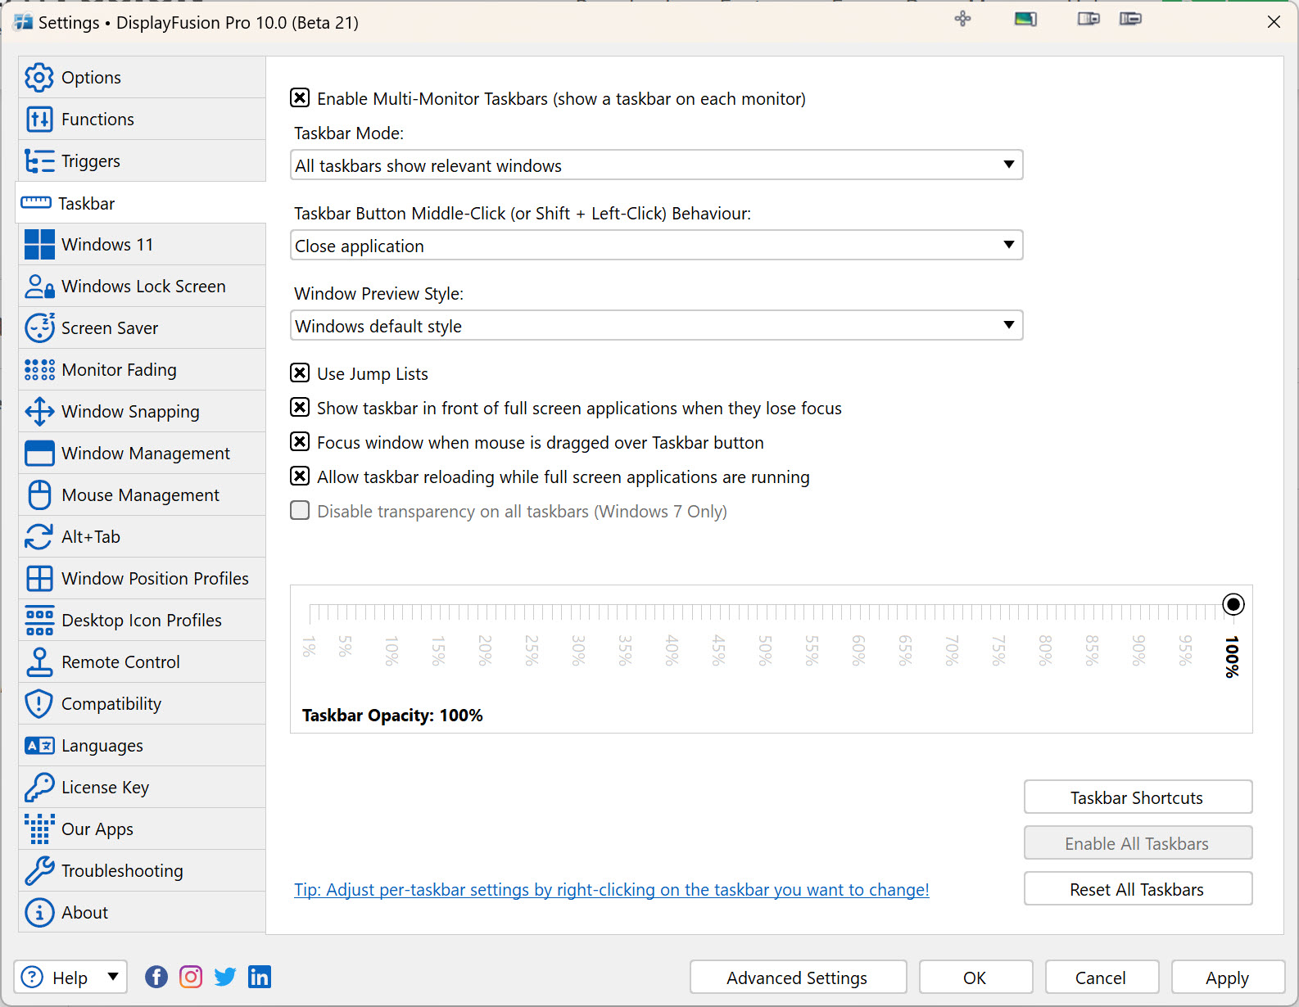Click the Options gear icon

pyautogui.click(x=39, y=78)
